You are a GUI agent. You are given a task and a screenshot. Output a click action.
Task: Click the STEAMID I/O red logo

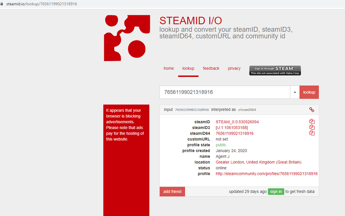pyautogui.click(x=127, y=38)
